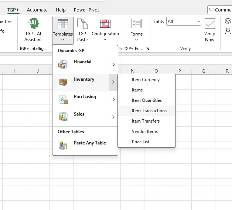Click the Templates table icon
This screenshot has height=210, width=232.
click(63, 24)
